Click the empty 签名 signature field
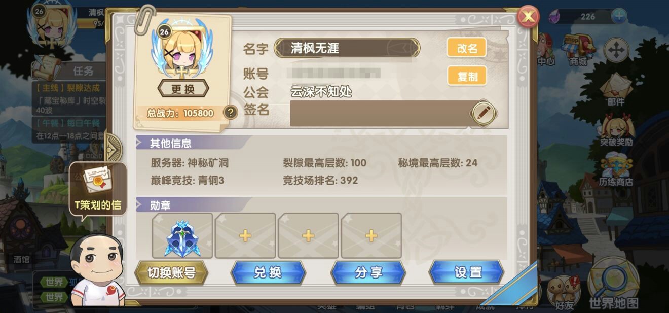Viewport: 669px width, 313px height. pyautogui.click(x=380, y=113)
